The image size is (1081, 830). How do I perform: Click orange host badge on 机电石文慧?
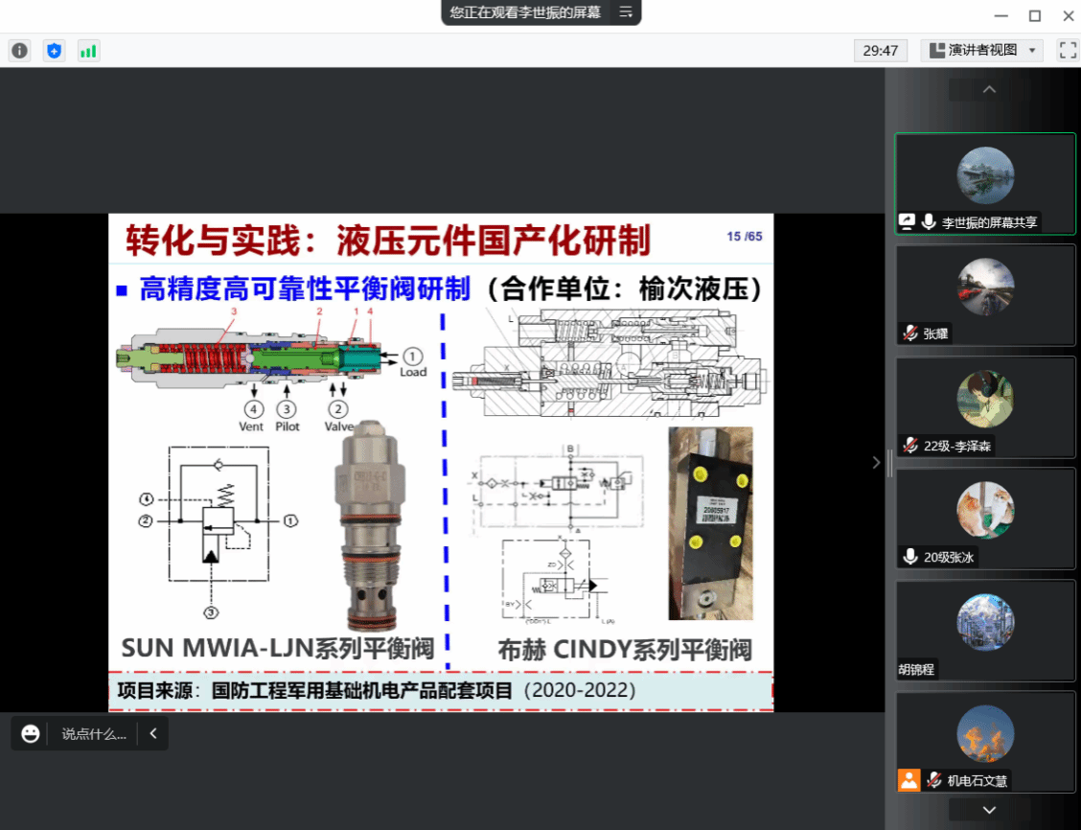[908, 779]
